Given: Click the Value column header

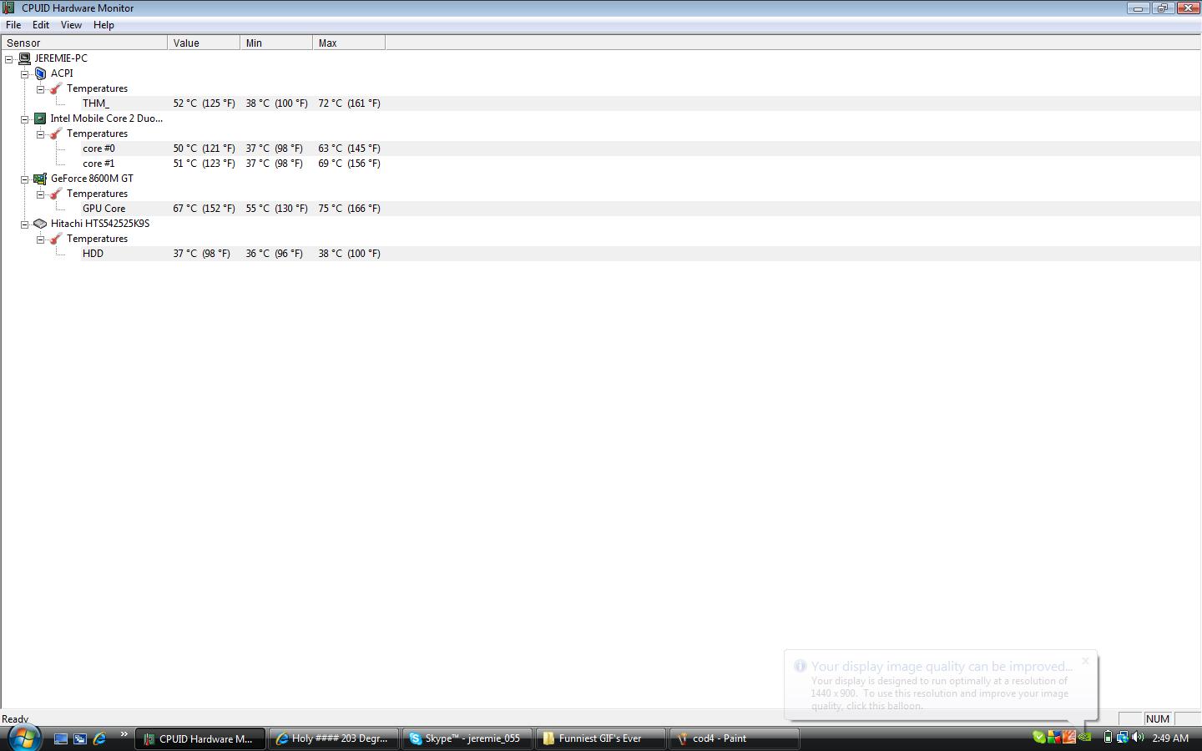Looking at the screenshot, I should point(204,43).
